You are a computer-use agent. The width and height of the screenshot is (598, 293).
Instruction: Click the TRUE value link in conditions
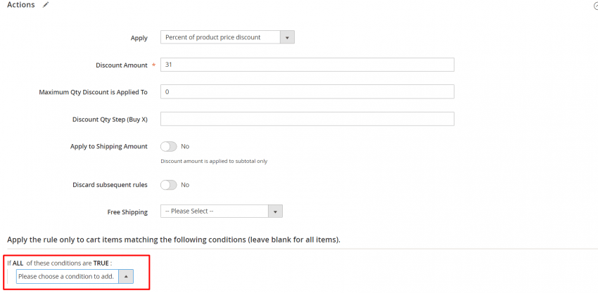coord(101,263)
